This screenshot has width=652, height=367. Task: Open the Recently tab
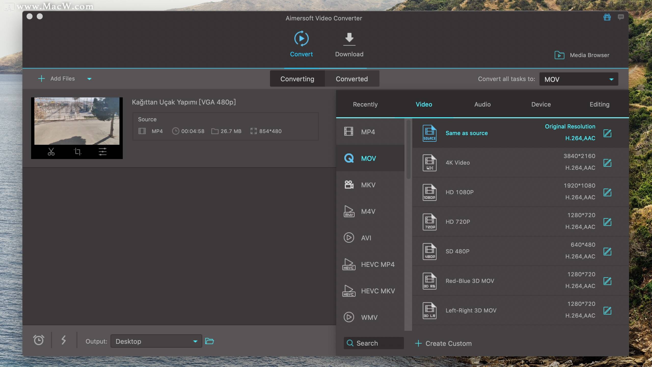tap(365, 104)
